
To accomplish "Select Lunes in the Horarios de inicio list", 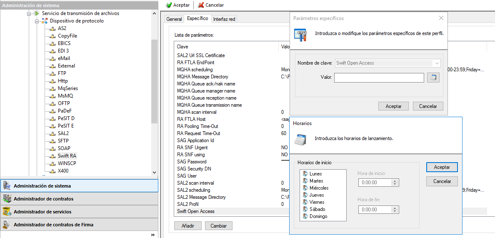I will click(315, 174).
